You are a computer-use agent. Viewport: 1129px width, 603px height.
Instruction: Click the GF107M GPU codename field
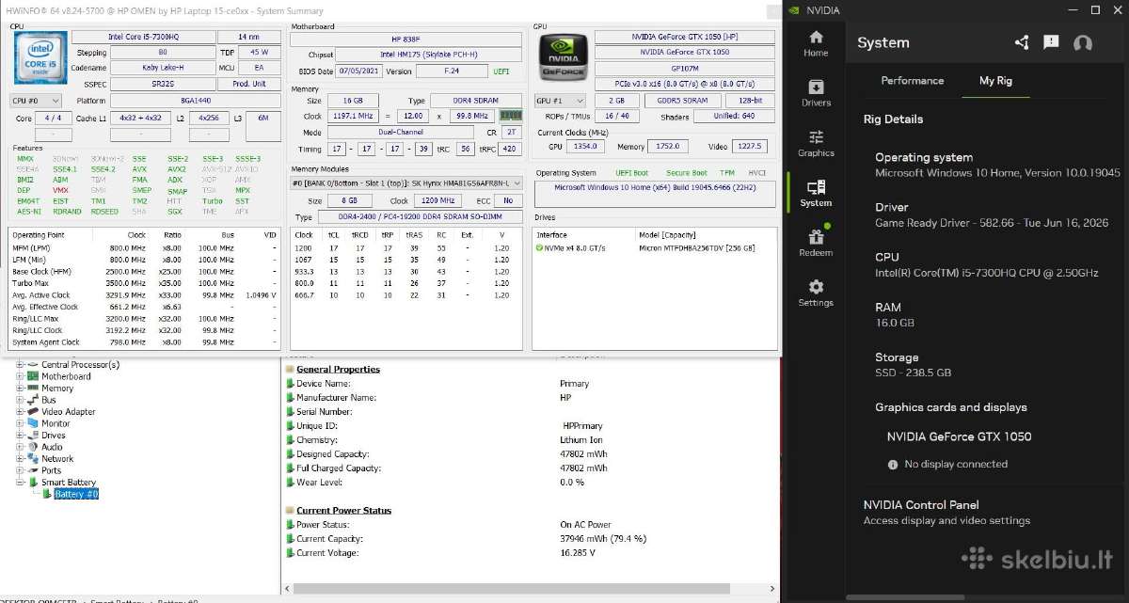tap(684, 68)
